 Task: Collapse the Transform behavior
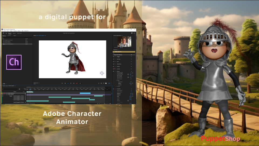pyautogui.click(x=116, y=89)
